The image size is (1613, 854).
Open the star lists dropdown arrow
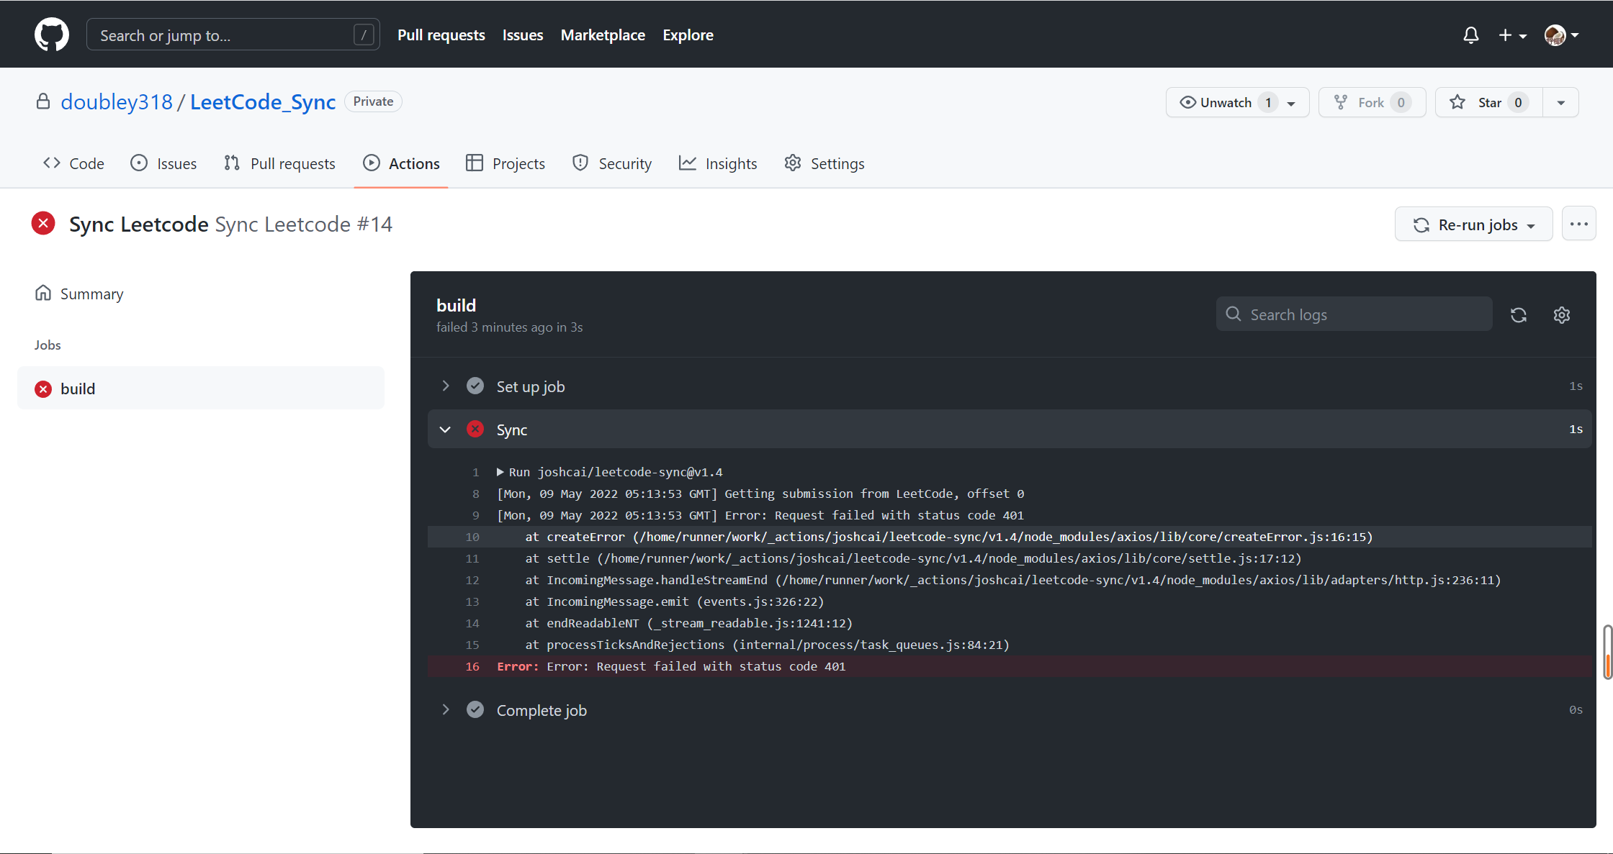point(1560,102)
